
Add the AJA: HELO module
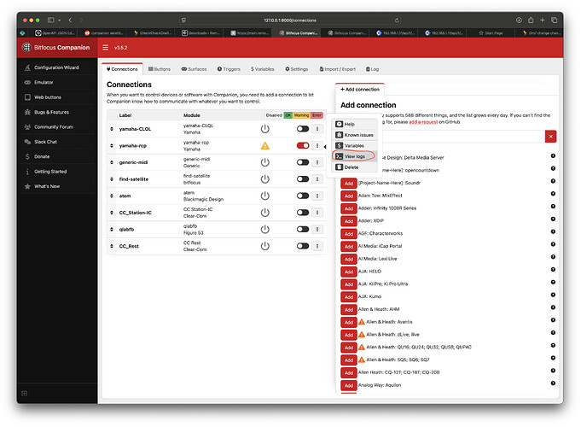(x=349, y=272)
